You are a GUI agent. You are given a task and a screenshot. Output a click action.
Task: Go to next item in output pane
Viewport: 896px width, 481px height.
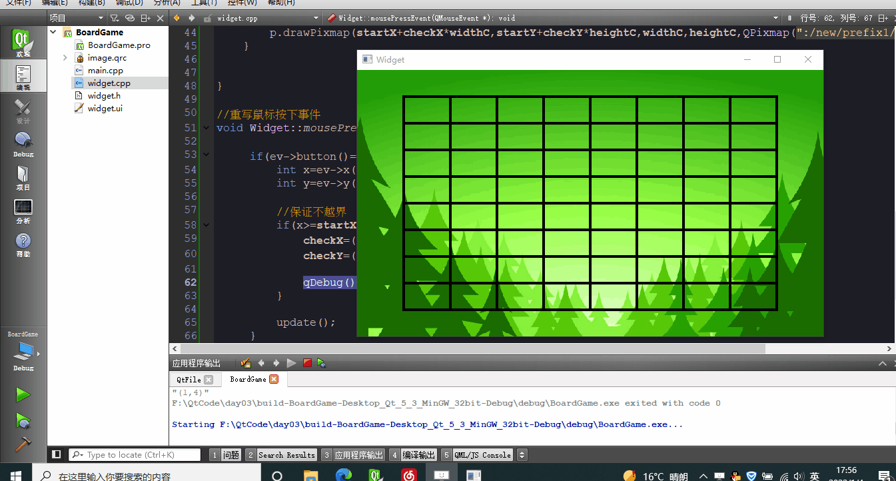276,363
